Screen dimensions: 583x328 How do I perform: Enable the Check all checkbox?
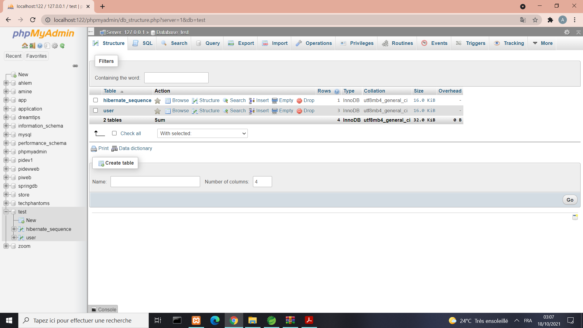[114, 133]
